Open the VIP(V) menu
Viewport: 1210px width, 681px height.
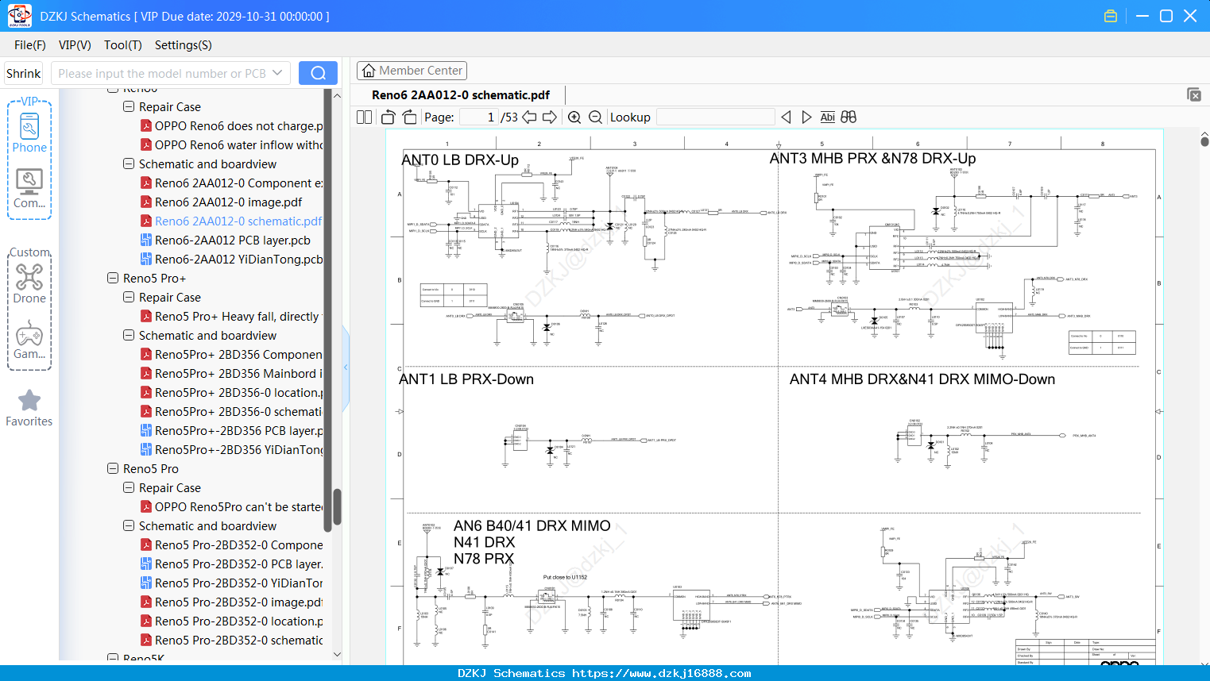(75, 45)
